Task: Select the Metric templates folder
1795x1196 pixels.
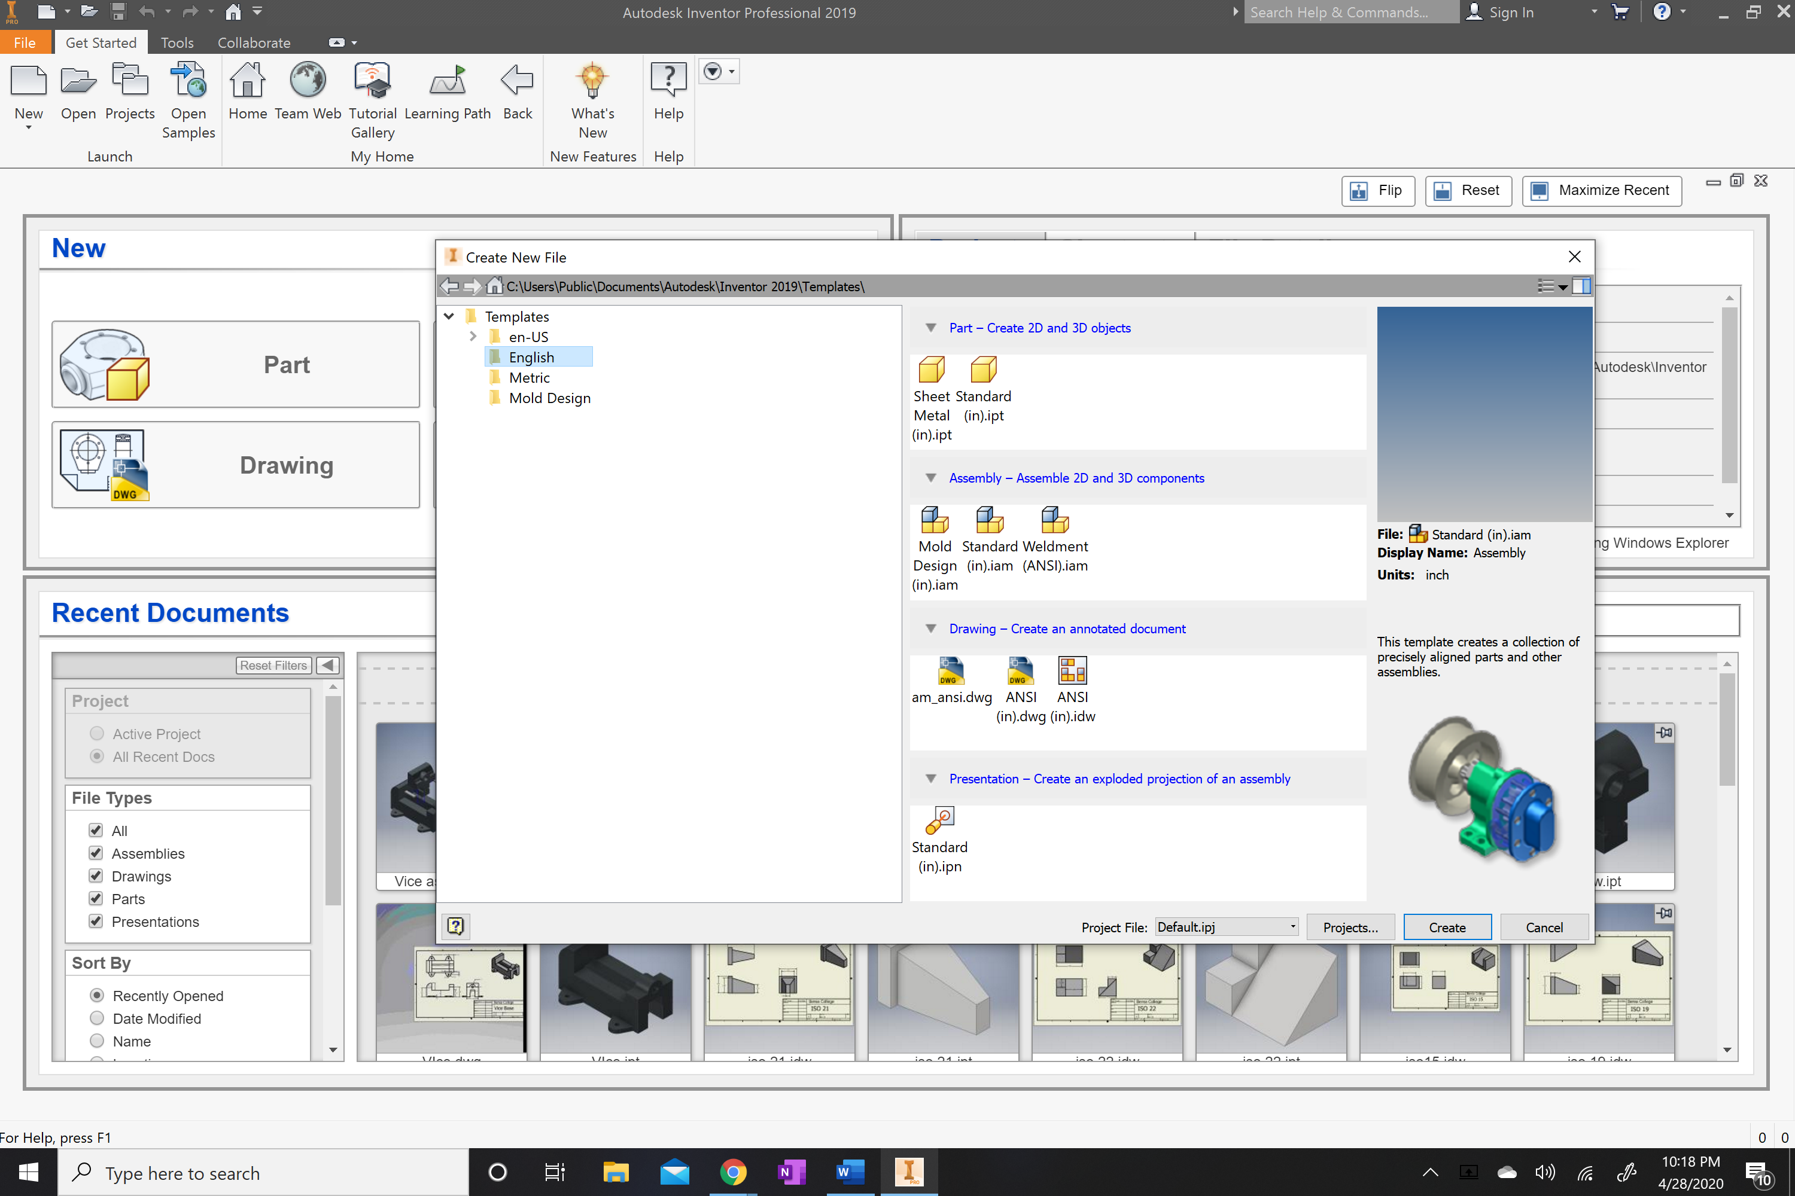Action: 529,377
